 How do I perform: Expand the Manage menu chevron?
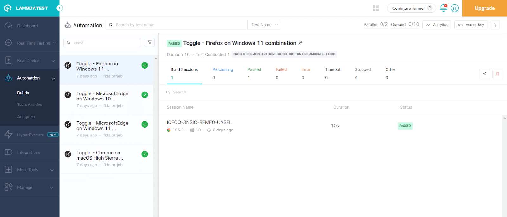tap(52, 188)
